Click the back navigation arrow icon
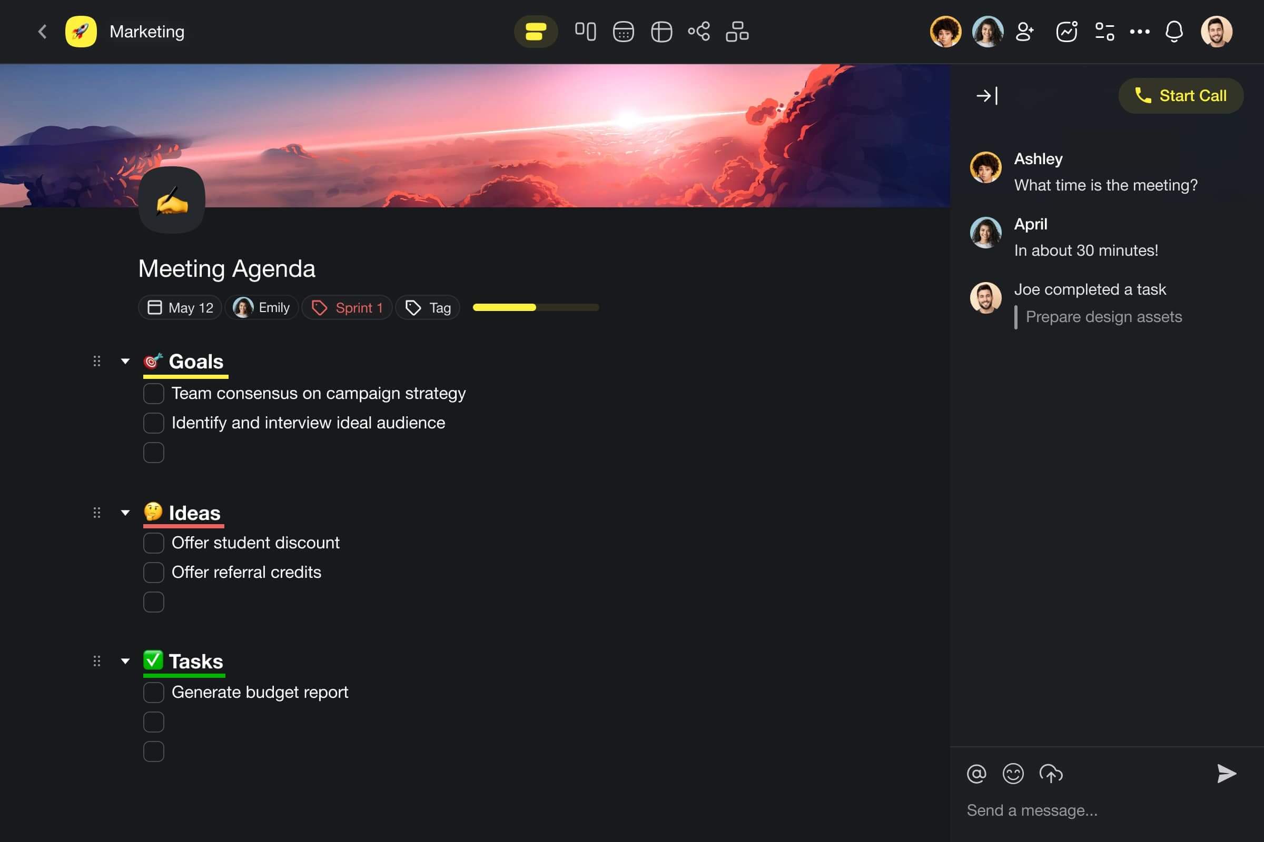 42,31
